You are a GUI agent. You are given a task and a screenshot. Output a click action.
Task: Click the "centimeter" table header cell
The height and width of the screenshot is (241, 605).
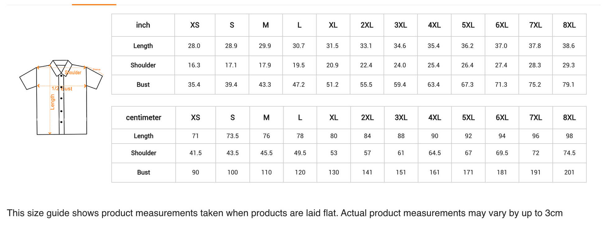143,118
